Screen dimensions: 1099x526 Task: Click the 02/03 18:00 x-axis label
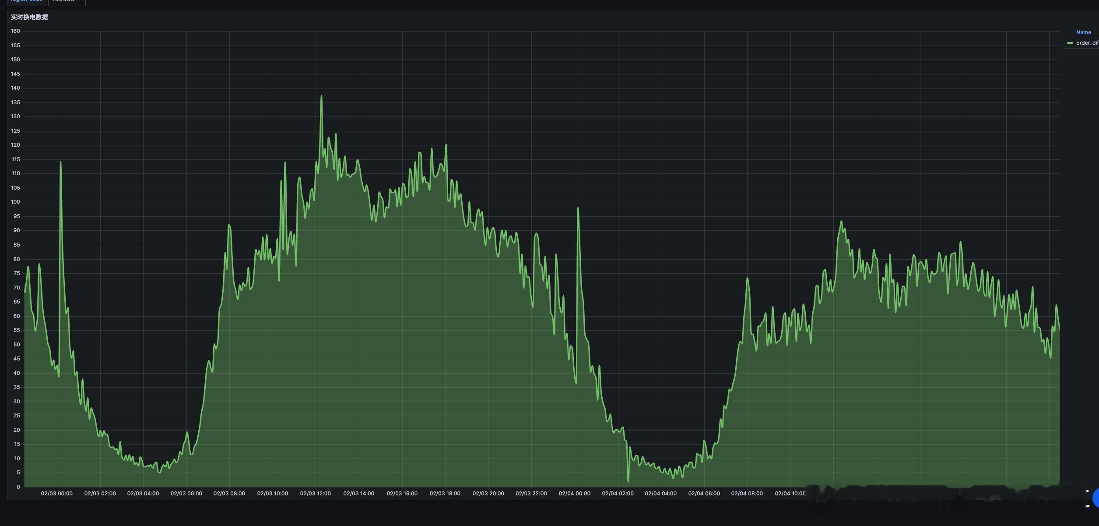[x=445, y=494]
